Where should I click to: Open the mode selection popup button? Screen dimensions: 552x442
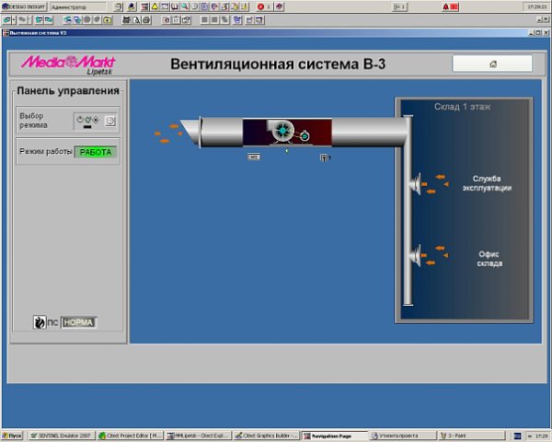pyautogui.click(x=110, y=121)
